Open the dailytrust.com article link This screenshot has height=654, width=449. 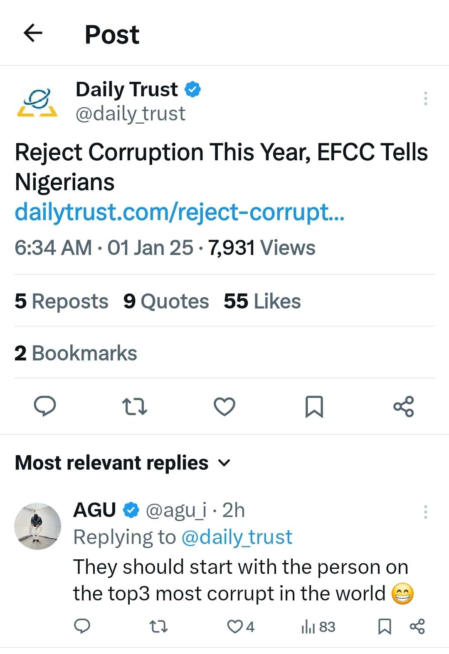click(179, 212)
